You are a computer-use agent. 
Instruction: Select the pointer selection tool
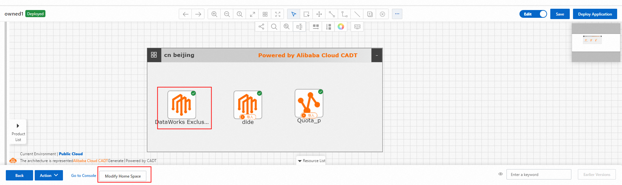tap(294, 14)
